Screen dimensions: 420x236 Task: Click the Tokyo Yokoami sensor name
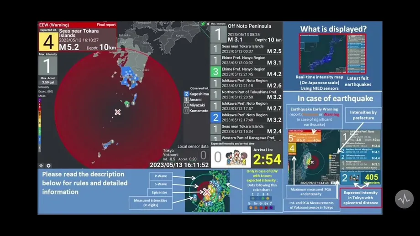[x=170, y=153]
